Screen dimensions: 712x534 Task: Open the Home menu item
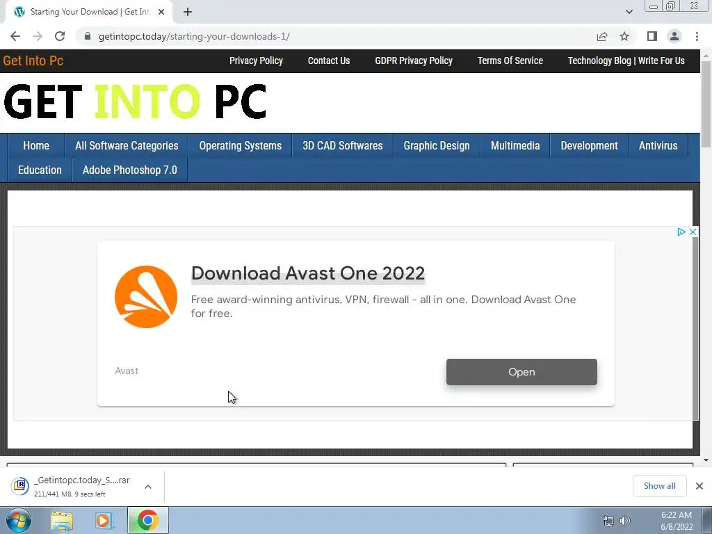(36, 146)
